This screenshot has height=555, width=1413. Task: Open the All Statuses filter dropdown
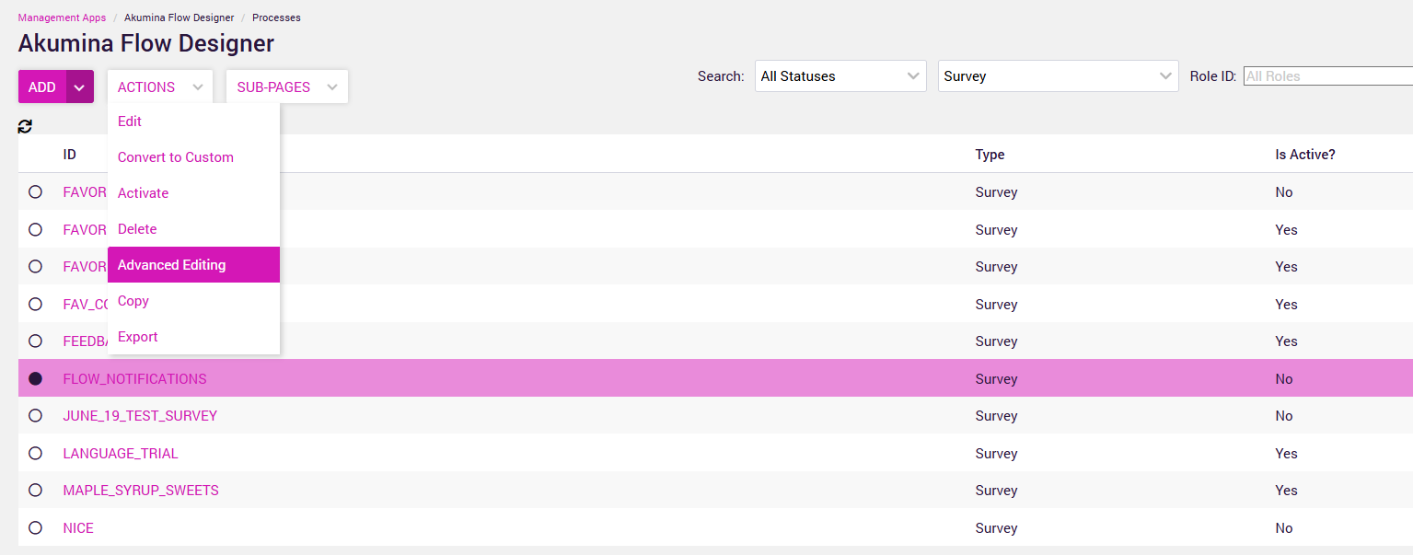tap(840, 76)
